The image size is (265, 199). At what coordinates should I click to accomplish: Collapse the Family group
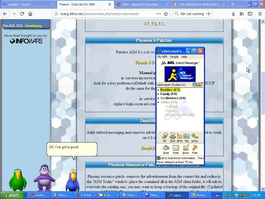tap(158, 94)
